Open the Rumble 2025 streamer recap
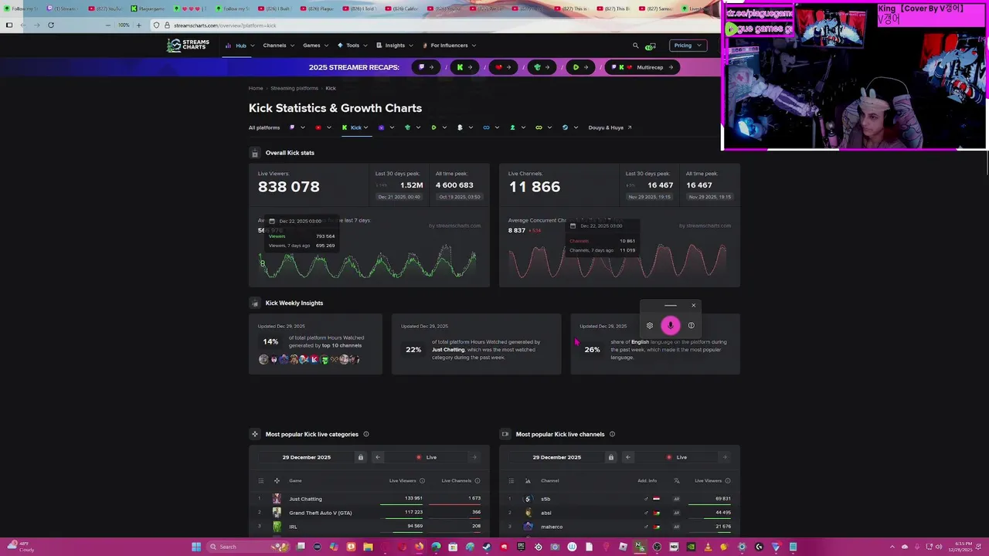Screen dimensions: 989x556 tap(580, 67)
